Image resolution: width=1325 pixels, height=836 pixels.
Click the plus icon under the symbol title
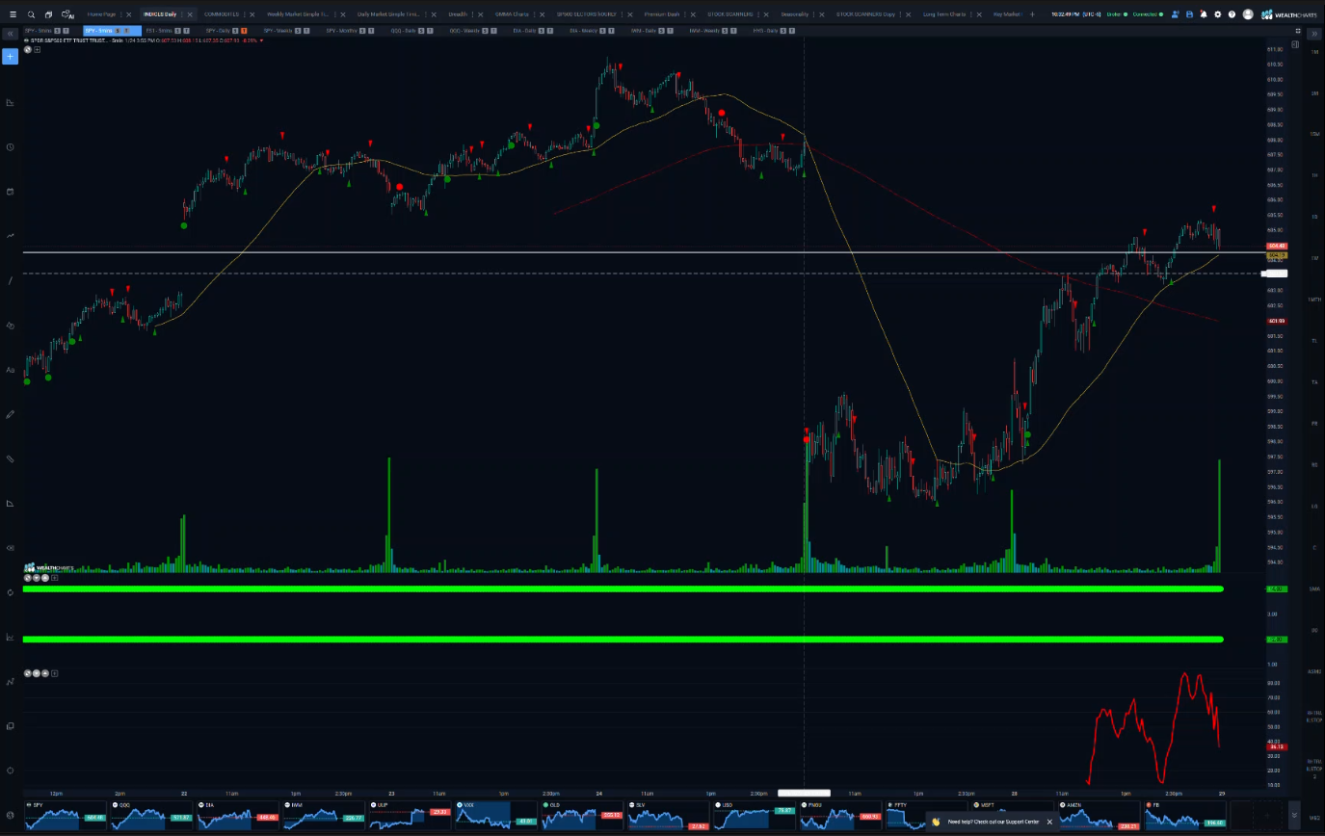pyautogui.click(x=37, y=49)
